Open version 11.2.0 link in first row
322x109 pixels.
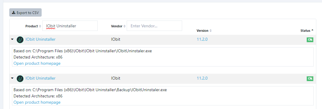click(x=202, y=39)
